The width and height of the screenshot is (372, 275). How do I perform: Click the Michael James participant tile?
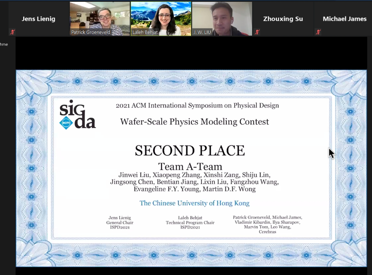tap(344, 19)
